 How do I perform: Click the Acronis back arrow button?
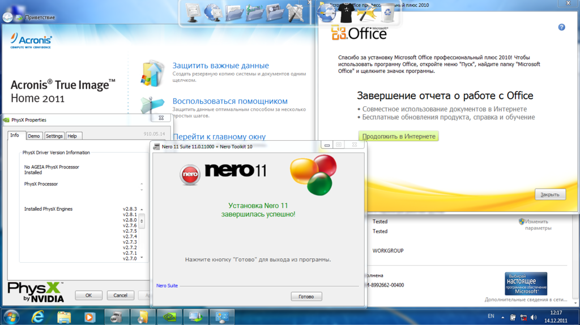(x=7, y=17)
